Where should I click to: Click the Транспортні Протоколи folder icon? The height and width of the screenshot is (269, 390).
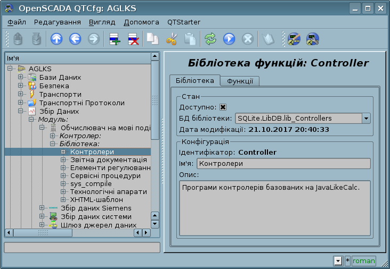point(32,103)
